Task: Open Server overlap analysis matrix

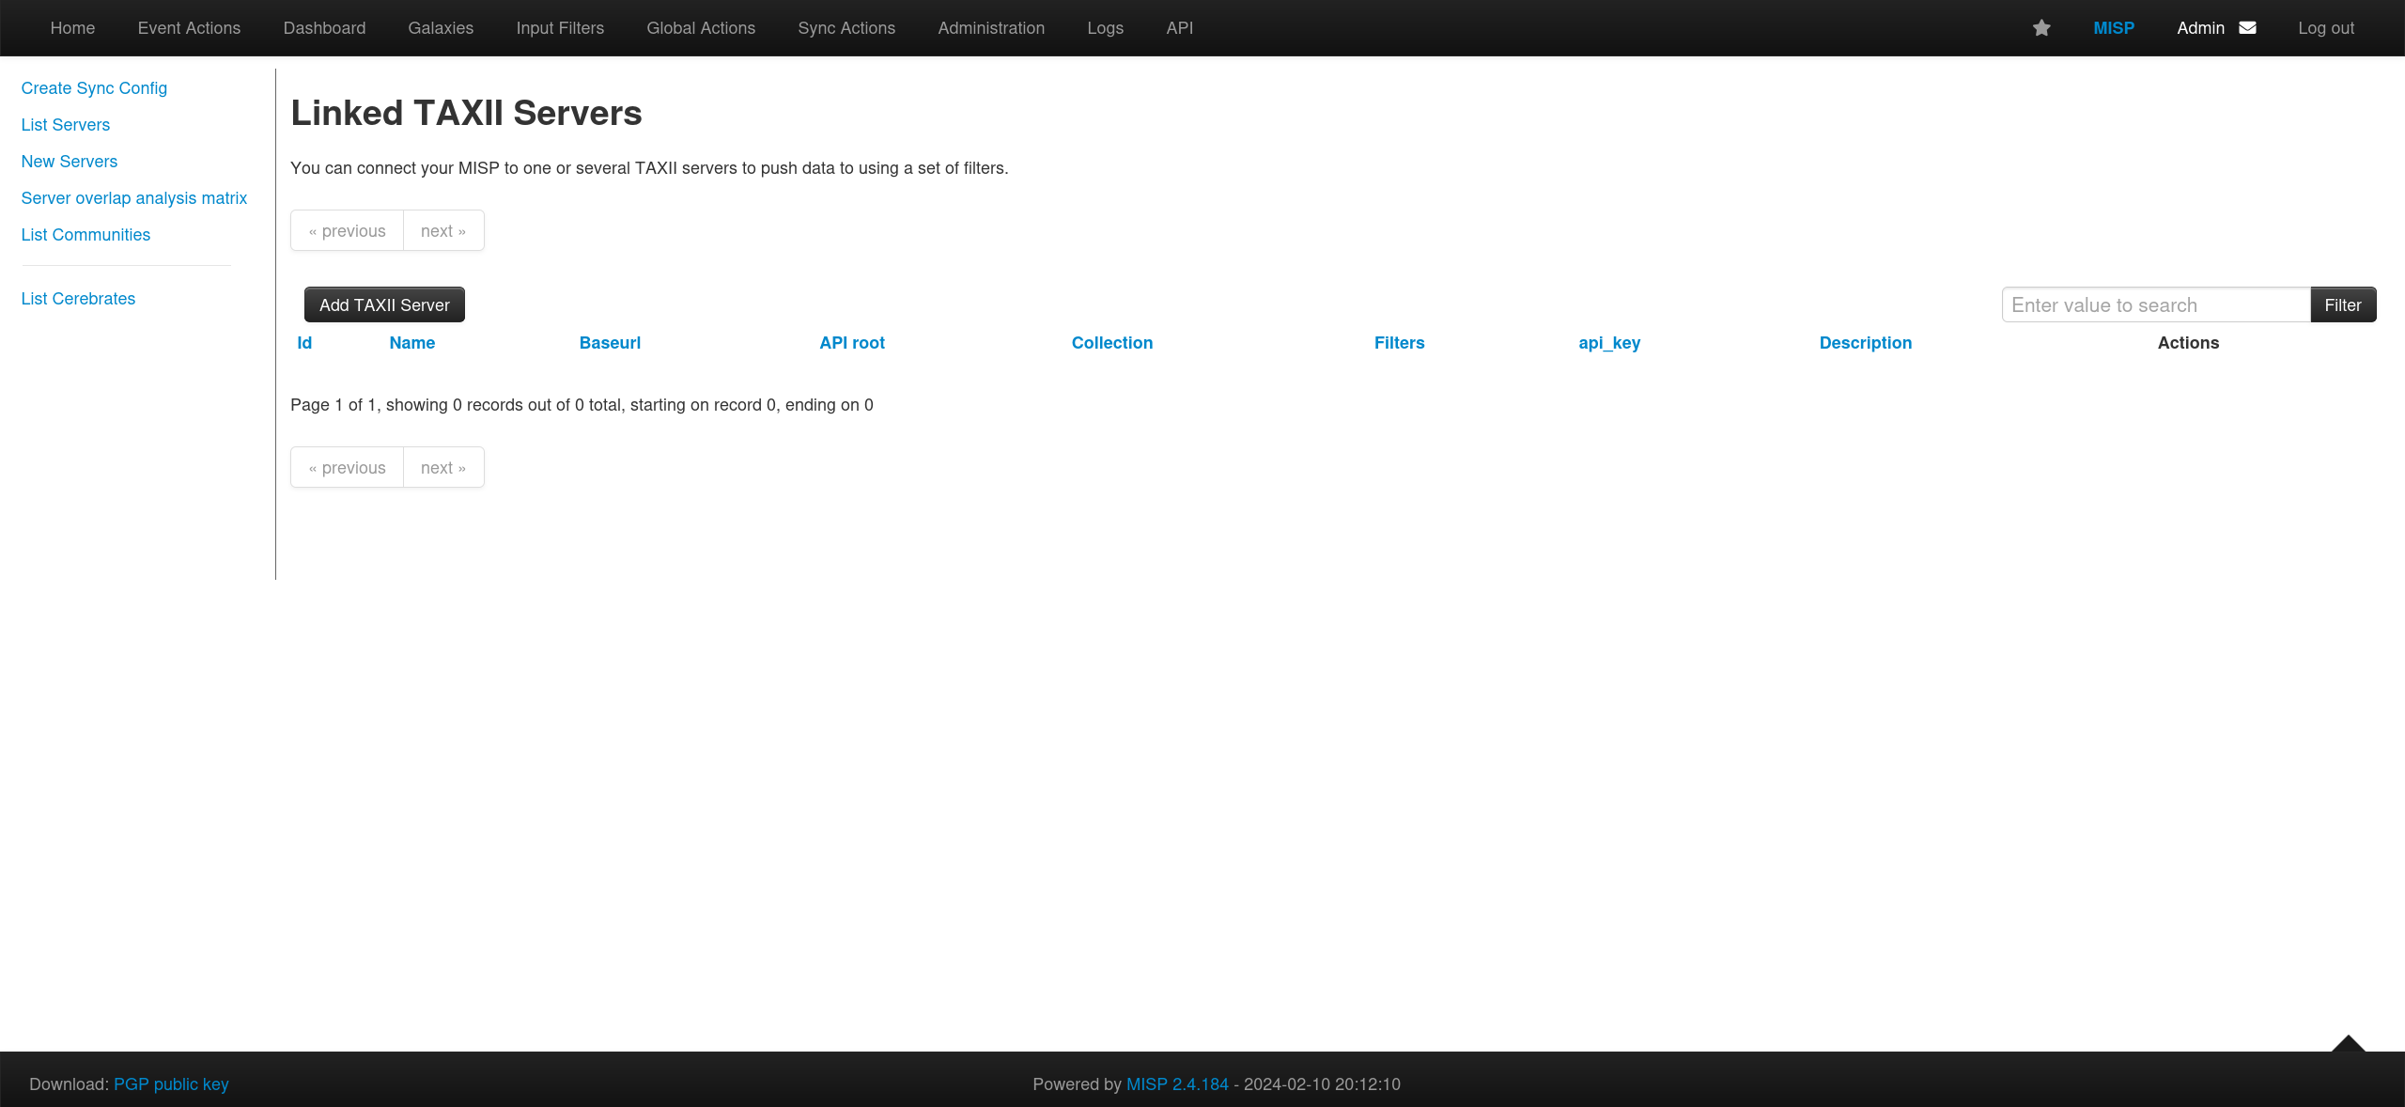Action: tap(134, 198)
